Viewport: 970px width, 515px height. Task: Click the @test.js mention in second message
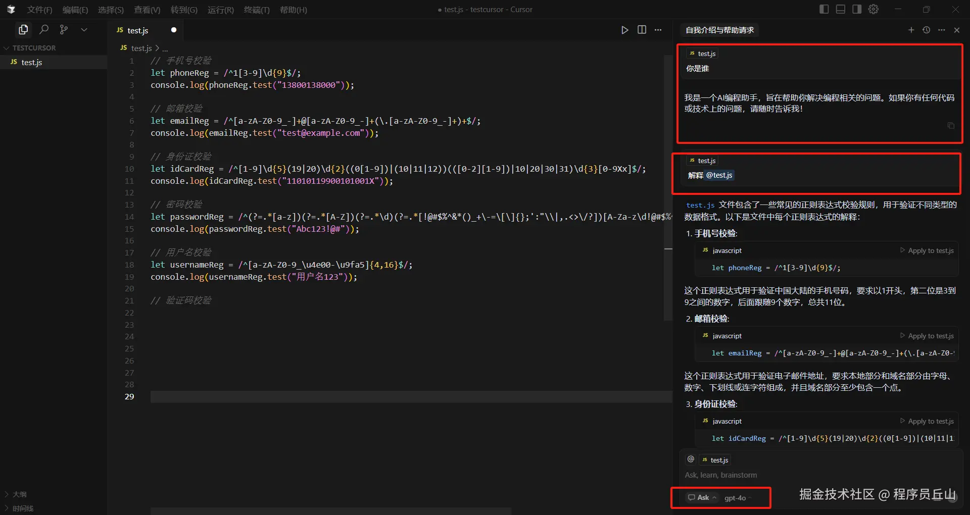click(x=719, y=175)
